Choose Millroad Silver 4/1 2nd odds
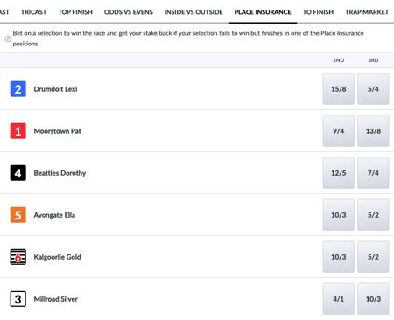 339,299
